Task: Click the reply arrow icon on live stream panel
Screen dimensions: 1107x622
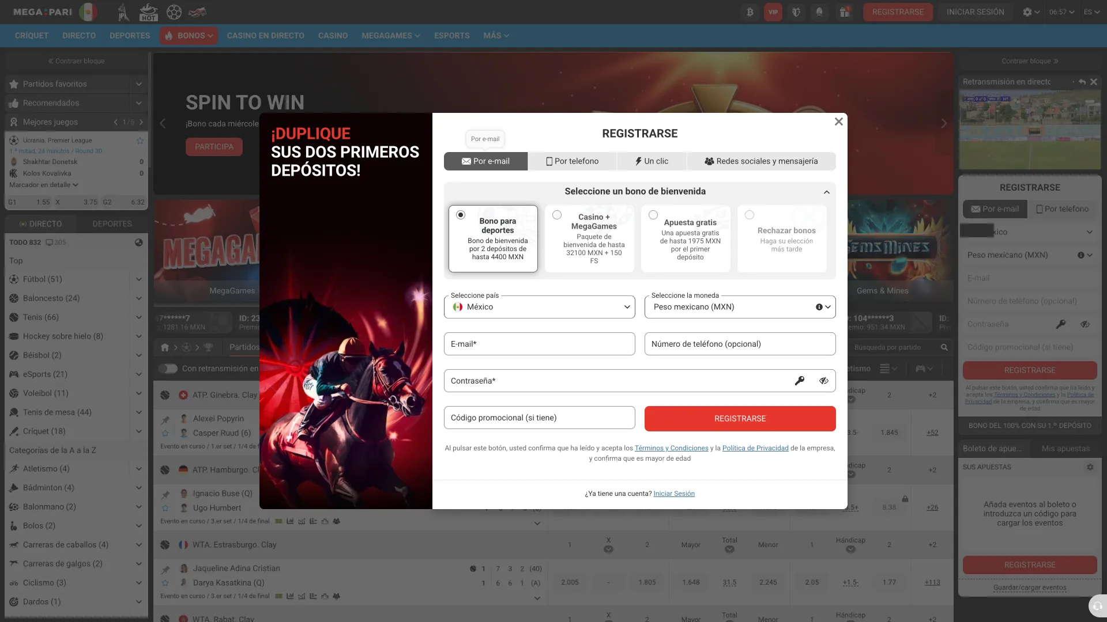Action: pos(1082,82)
